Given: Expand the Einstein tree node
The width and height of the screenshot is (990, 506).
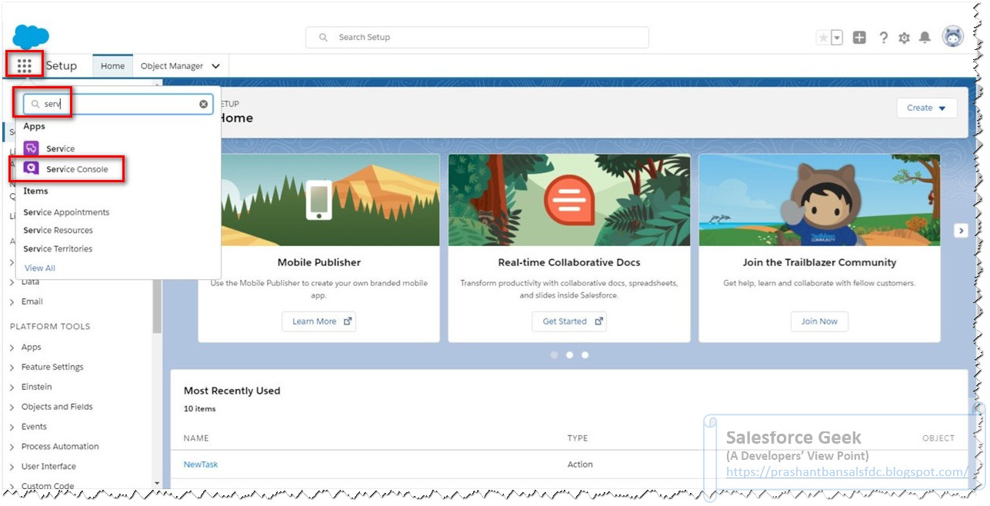Looking at the screenshot, I should [12, 387].
